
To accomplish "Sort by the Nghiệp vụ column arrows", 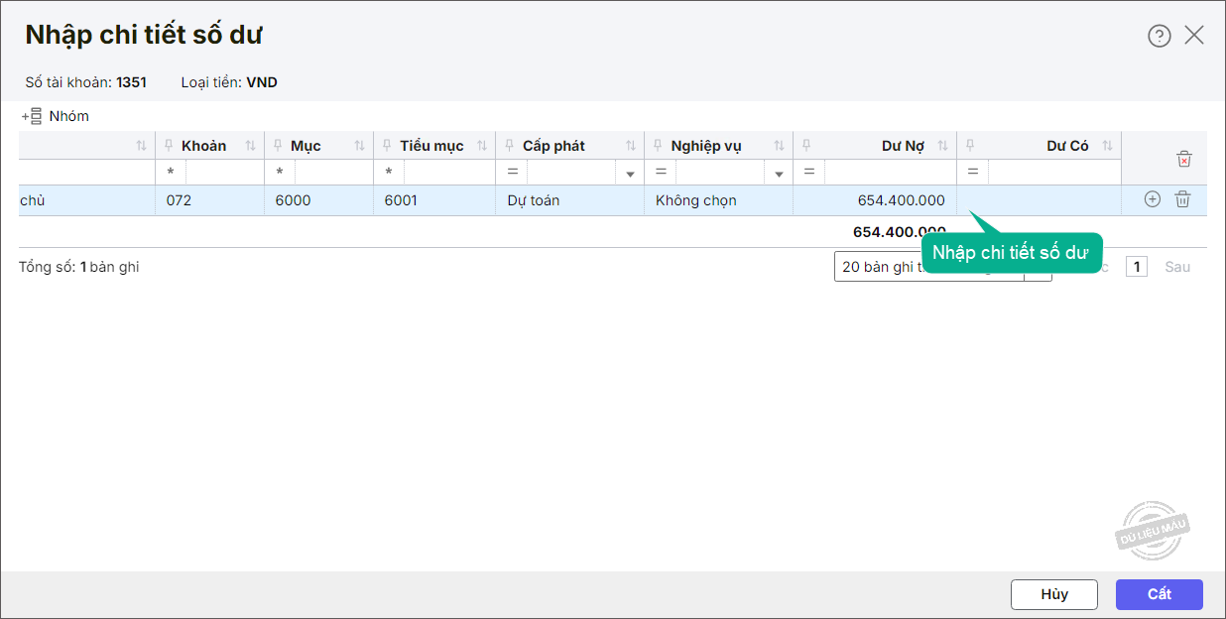I will click(x=780, y=146).
